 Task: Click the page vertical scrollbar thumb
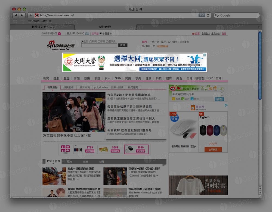(x=260, y=65)
